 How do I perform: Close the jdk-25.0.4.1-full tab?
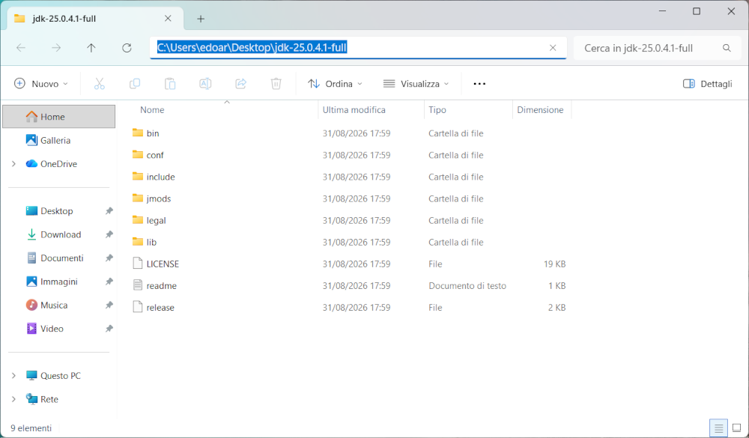(x=168, y=19)
